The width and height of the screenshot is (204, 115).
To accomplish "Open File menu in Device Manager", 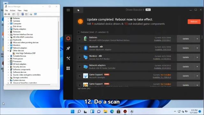I will pos(6,11).
